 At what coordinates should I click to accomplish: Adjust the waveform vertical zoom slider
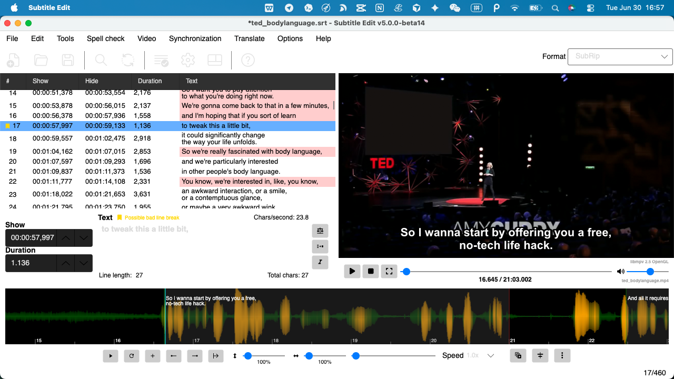pyautogui.click(x=264, y=356)
